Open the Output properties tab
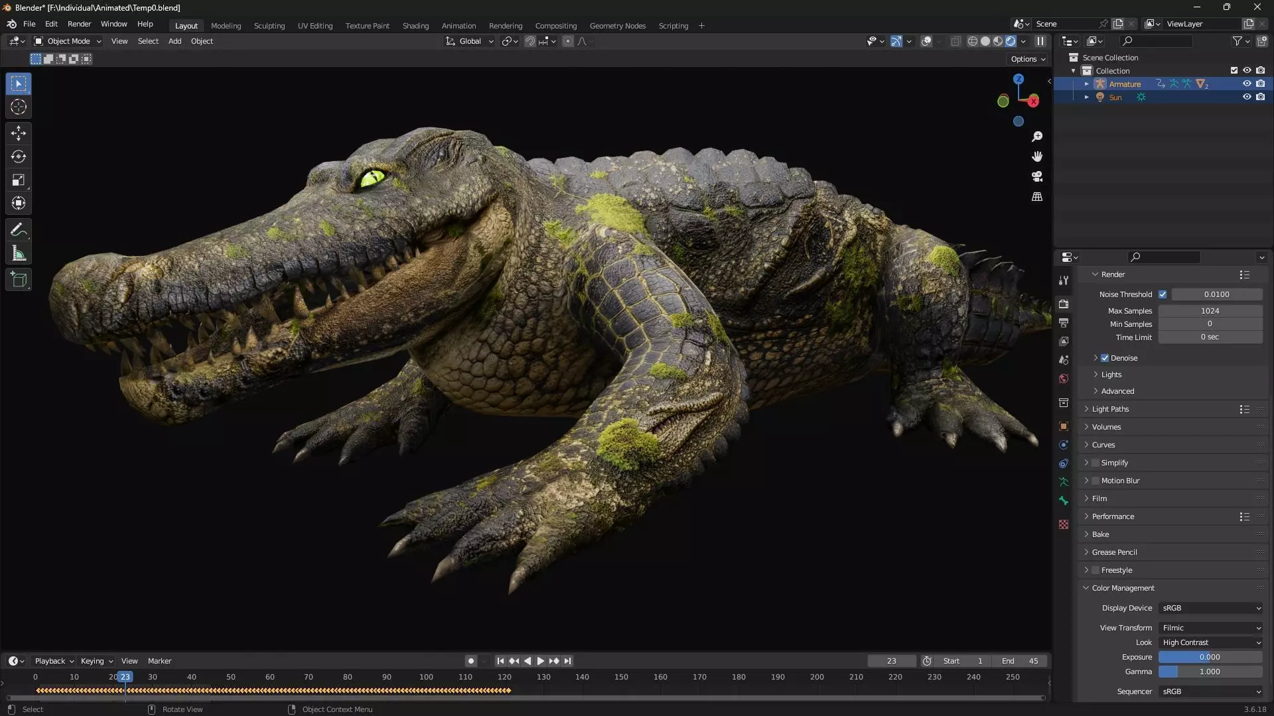 coord(1064,323)
